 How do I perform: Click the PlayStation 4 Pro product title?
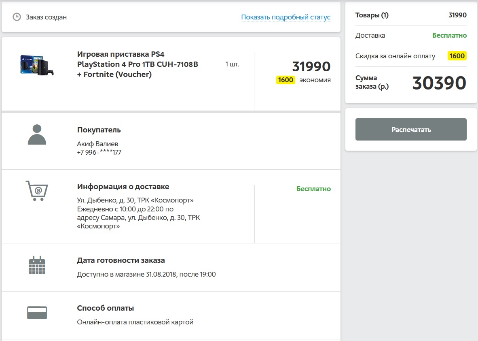(137, 64)
